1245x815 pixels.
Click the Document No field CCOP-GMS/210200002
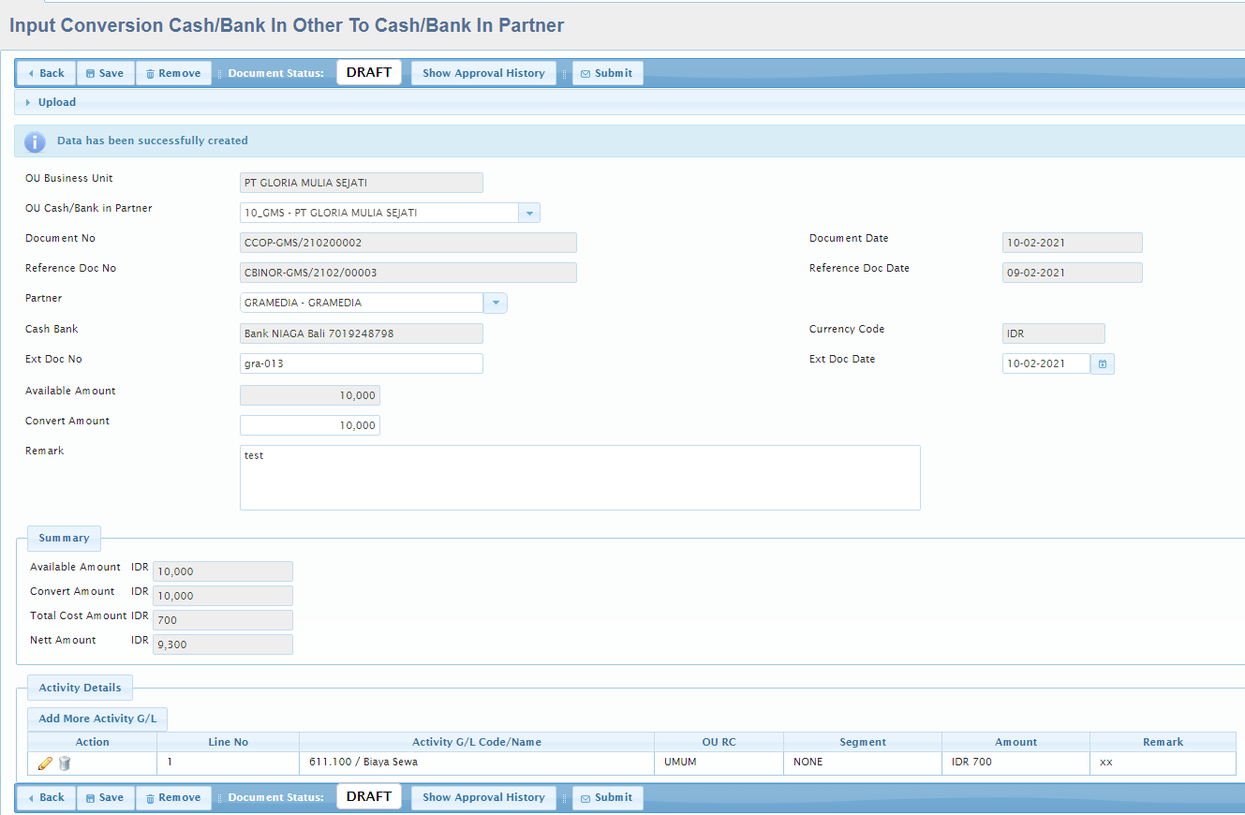[408, 243]
